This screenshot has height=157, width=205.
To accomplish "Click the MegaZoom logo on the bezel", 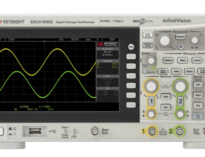I will pyautogui.click(x=143, y=21).
